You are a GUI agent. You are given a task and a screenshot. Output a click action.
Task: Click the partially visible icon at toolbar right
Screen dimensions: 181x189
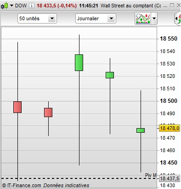click(x=178, y=18)
